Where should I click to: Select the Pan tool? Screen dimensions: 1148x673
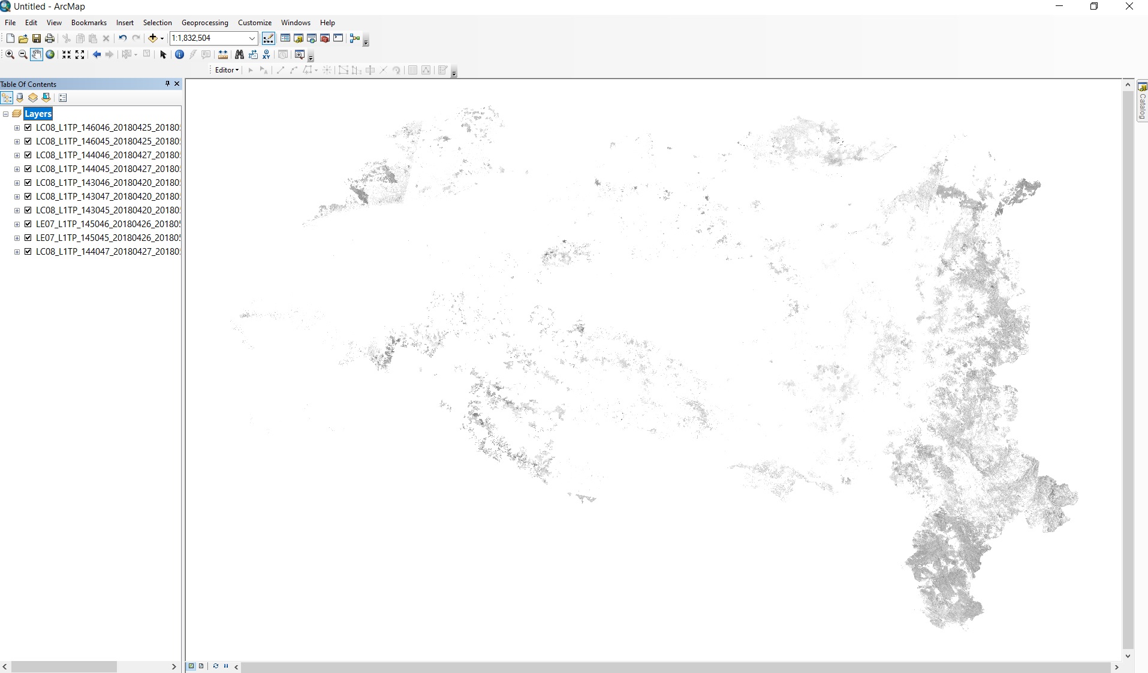tap(36, 54)
